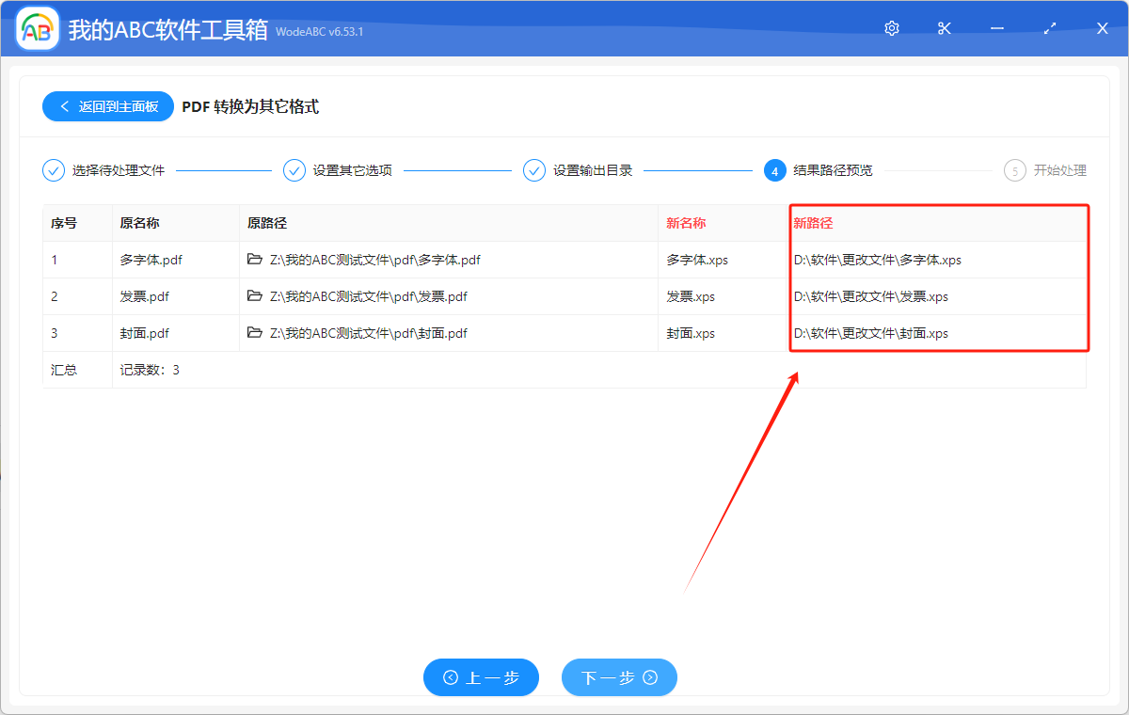Click the checkmark icon of 设置输出目录 step
Viewport: 1129px width, 715px height.
pyautogui.click(x=534, y=170)
